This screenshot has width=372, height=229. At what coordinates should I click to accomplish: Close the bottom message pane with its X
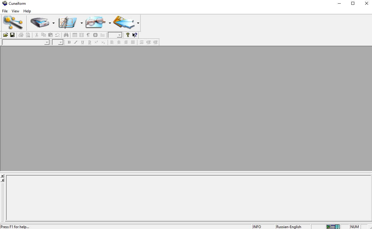[2, 176]
